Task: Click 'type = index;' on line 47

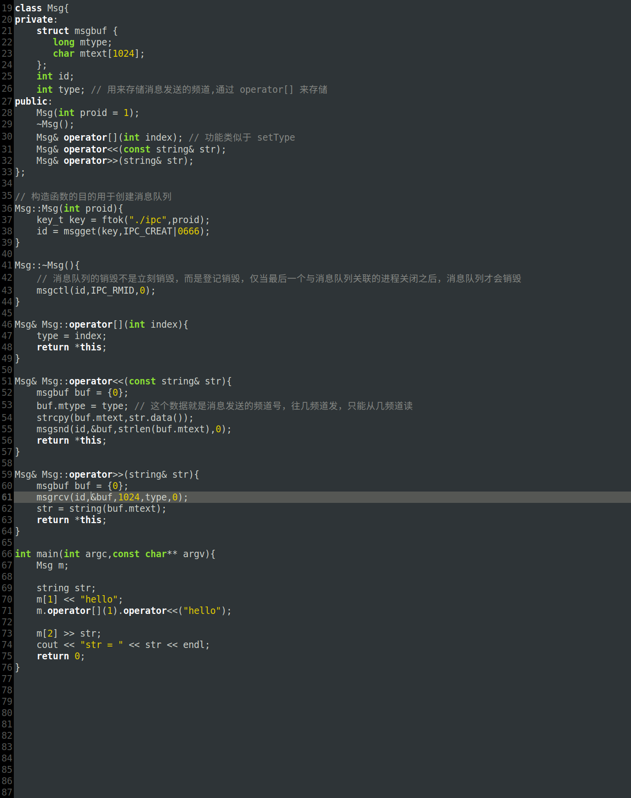Action: 72,336
